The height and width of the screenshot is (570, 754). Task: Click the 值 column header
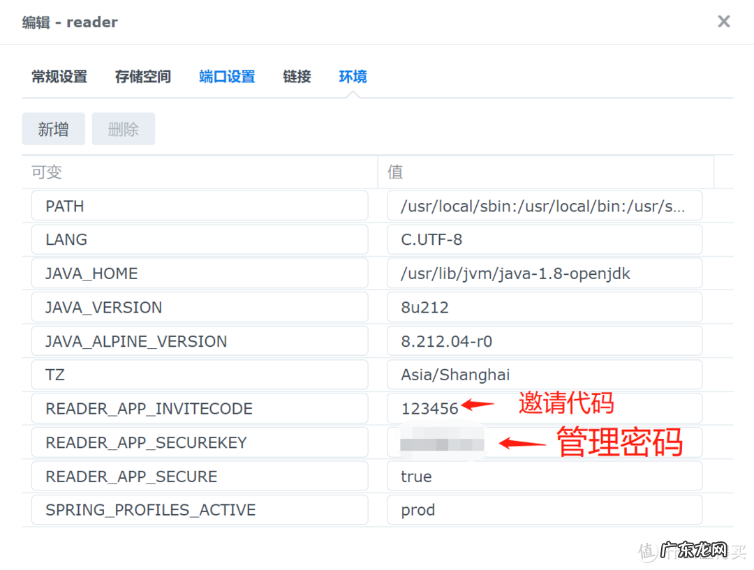coord(394,172)
